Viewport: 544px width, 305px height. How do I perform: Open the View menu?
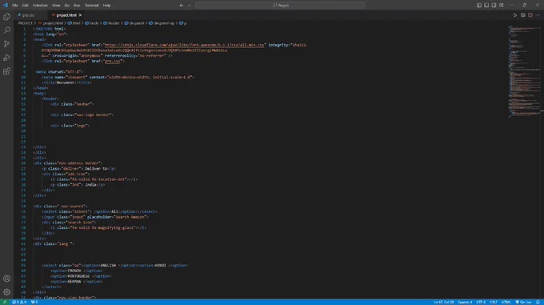coord(56,6)
